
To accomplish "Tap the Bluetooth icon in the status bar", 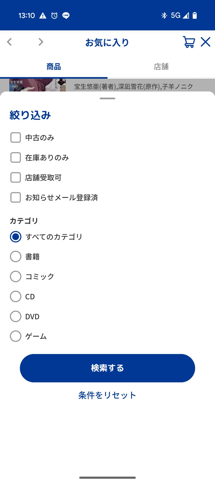I will pos(164,15).
